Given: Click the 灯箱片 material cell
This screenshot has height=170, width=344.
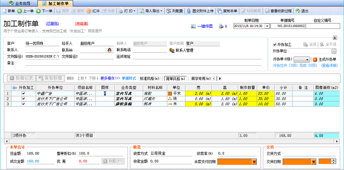Looking at the screenshot, I should (155, 98).
